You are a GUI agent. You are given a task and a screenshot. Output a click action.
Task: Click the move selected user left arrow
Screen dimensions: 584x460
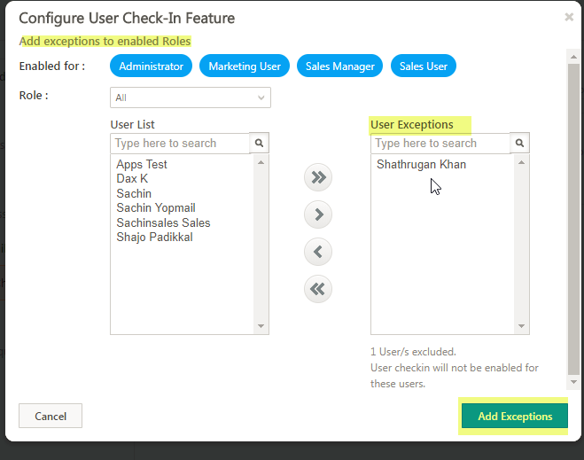point(317,252)
